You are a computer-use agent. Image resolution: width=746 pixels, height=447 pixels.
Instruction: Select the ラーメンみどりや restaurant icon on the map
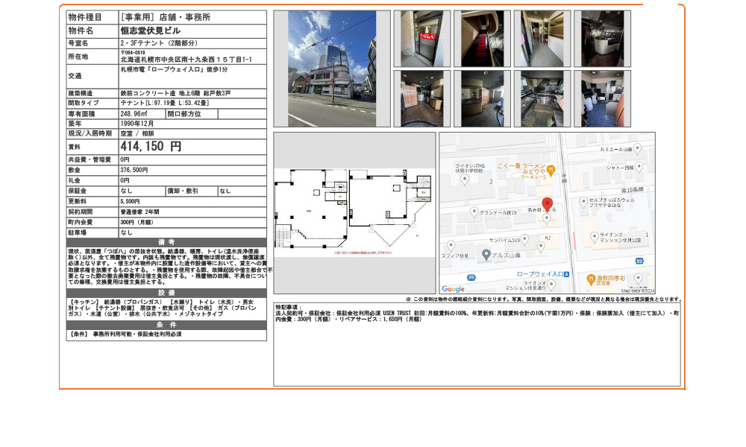(x=551, y=169)
